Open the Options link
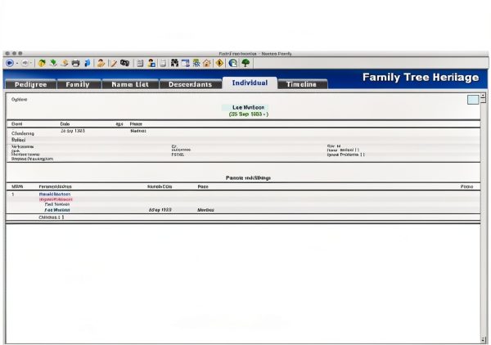This screenshot has height=345, width=491. tap(20, 100)
